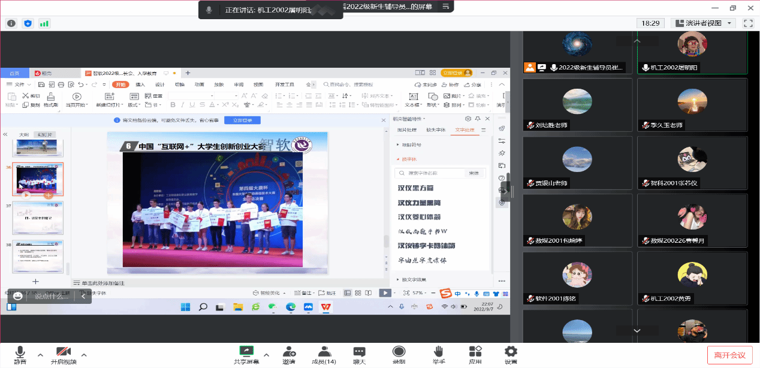760x368 pixels.
Task: Select 刘站胜老师 participant tile
Action: point(577,105)
